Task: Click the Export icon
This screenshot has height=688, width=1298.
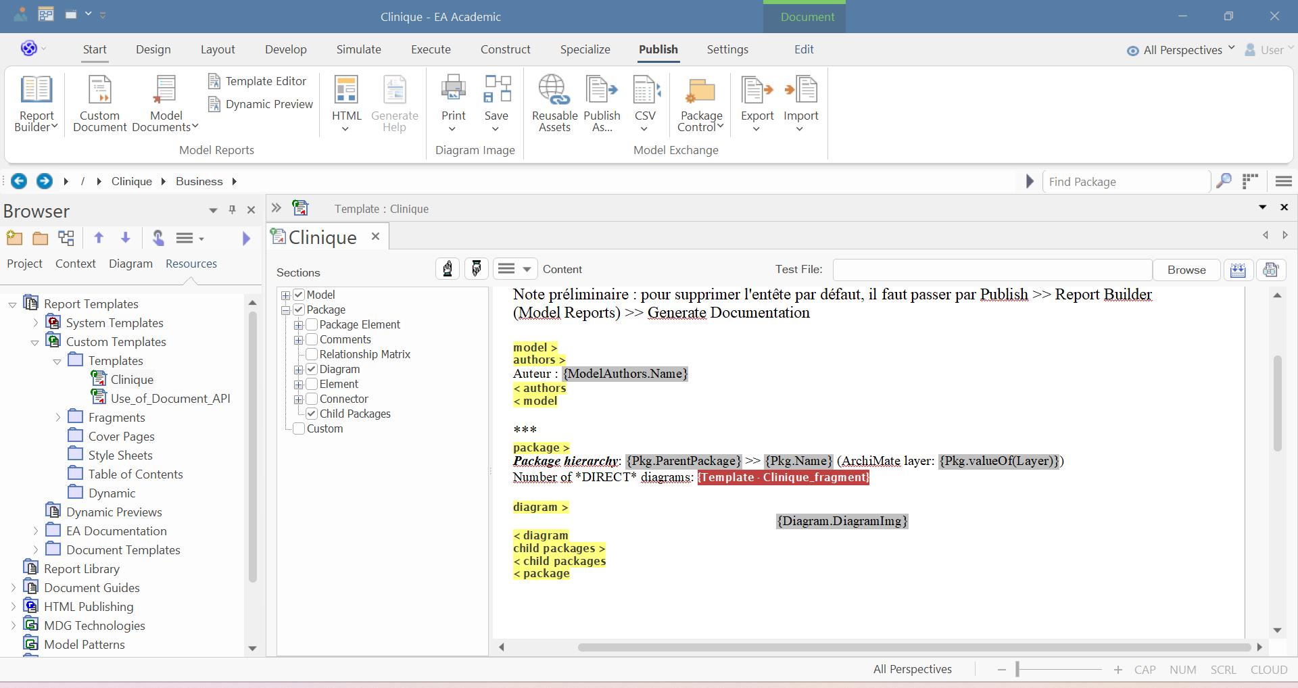Action: (x=757, y=103)
